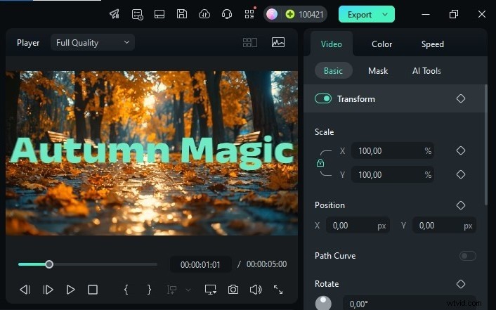Open the Full Quality dropdown
Screen dimensions: 496x310
(93, 42)
